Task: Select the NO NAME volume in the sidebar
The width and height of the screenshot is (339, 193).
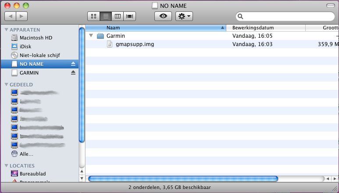Action: [x=39, y=64]
